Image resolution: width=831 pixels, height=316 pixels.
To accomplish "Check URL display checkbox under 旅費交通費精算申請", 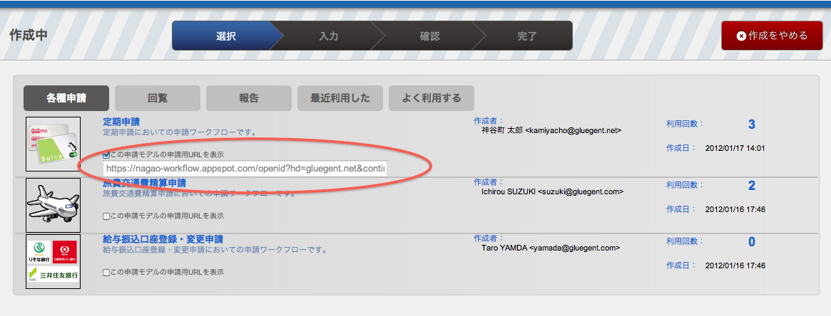I will point(106,216).
